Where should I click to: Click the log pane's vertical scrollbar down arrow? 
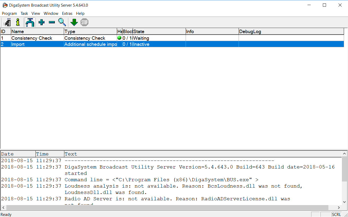344,202
